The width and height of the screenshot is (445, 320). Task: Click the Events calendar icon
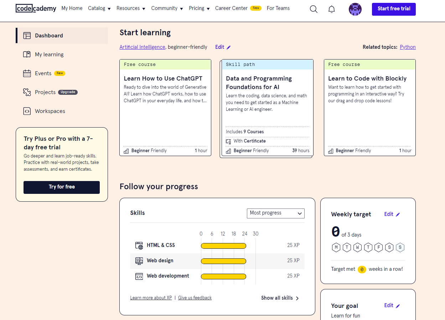(27, 73)
